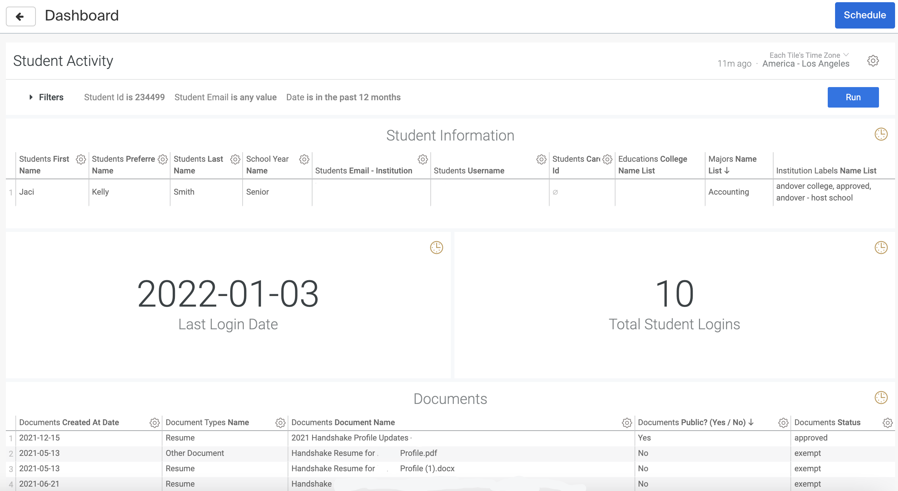
Task: Click the Schedule button
Action: [x=865, y=15]
